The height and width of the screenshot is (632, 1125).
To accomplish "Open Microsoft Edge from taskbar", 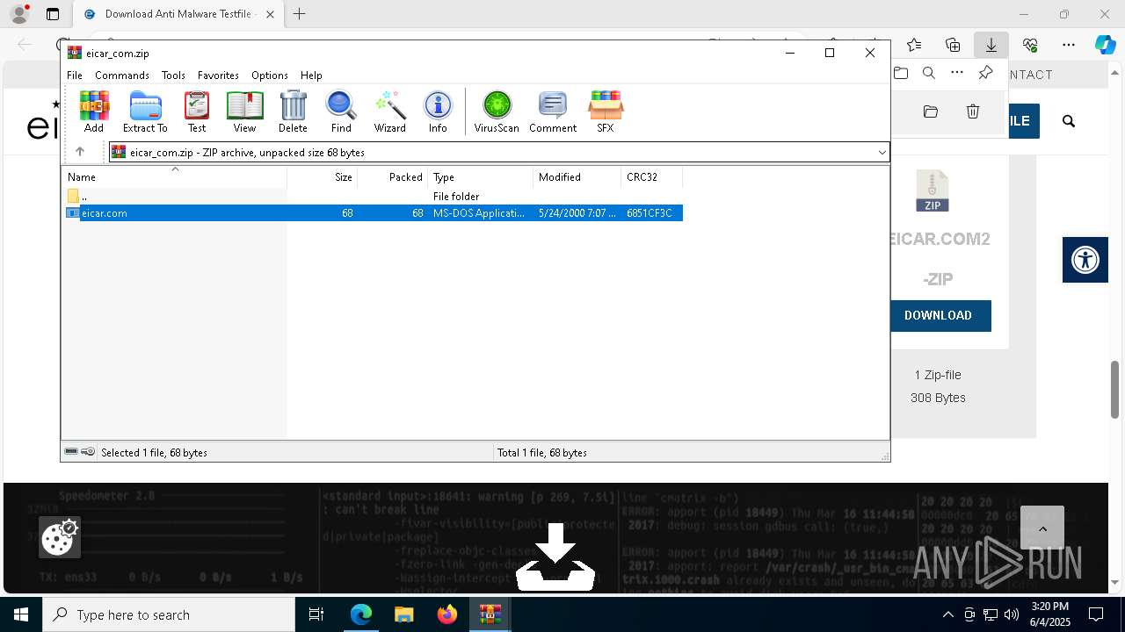I will pos(361,614).
